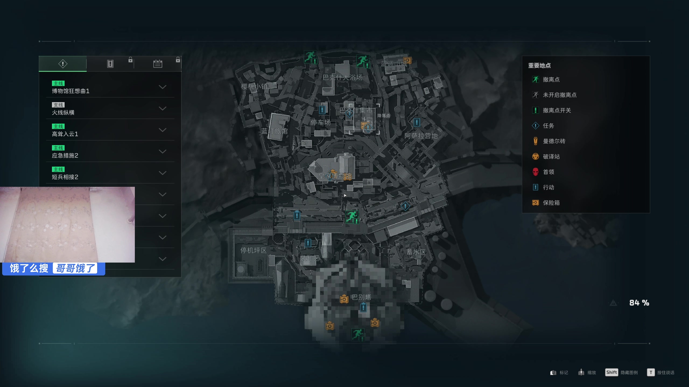Select the safe icon next to 巴别塔
689x387 pixels.
tap(344, 299)
